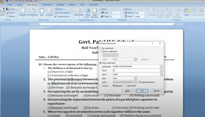Image resolution: width=205 pixels, height=117 pixels.
Task: Open the Margins icon in Page Setup
Action: coord(23,12)
